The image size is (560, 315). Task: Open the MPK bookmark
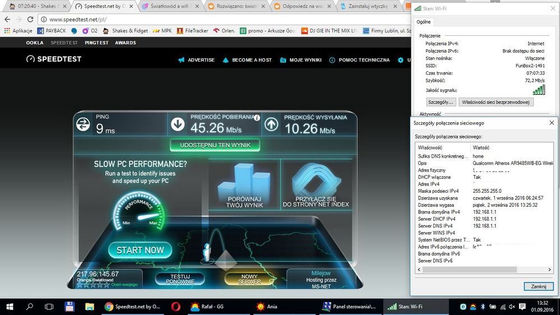162,31
